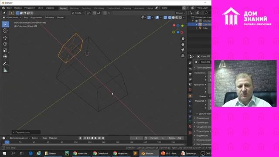This screenshot has height=157, width=279.
Task: Toggle solid viewport shading
Action: 173,17
